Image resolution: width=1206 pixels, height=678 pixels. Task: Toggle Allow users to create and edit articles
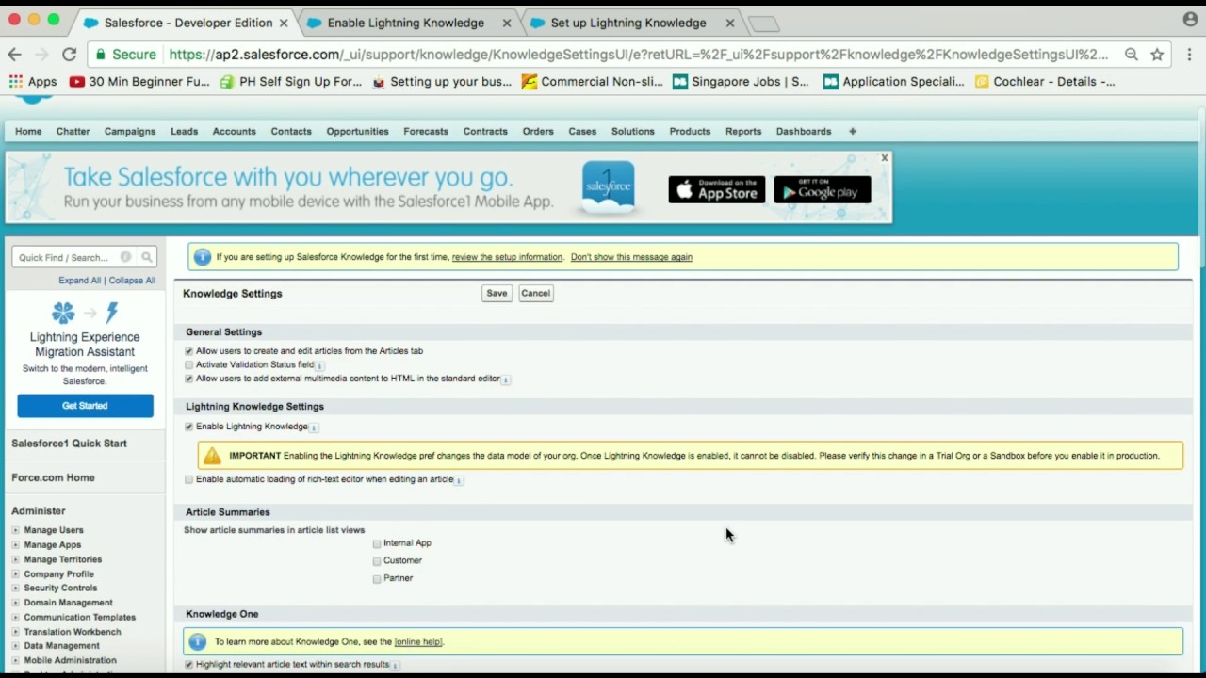[188, 351]
